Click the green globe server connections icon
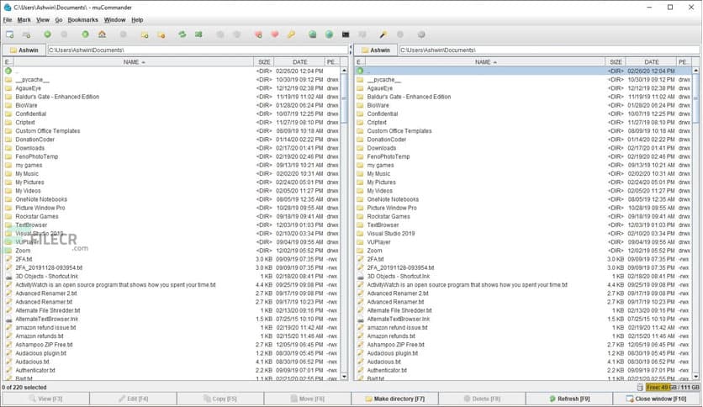 (329, 34)
